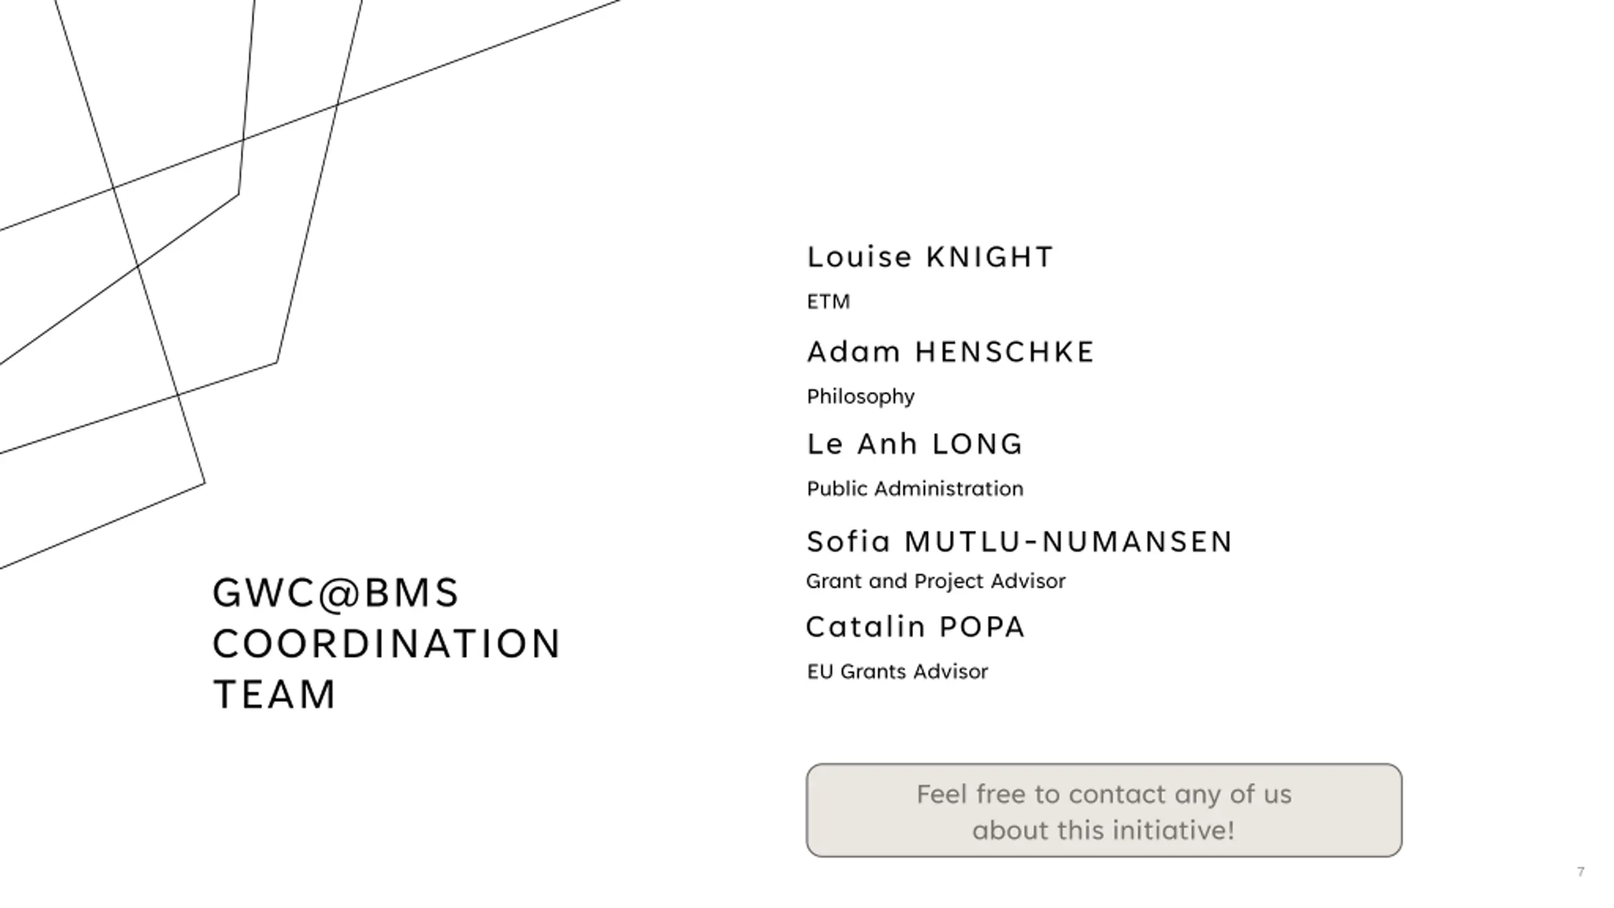1614x908 pixels.
Task: Click the slide number 7
Action: (1581, 872)
